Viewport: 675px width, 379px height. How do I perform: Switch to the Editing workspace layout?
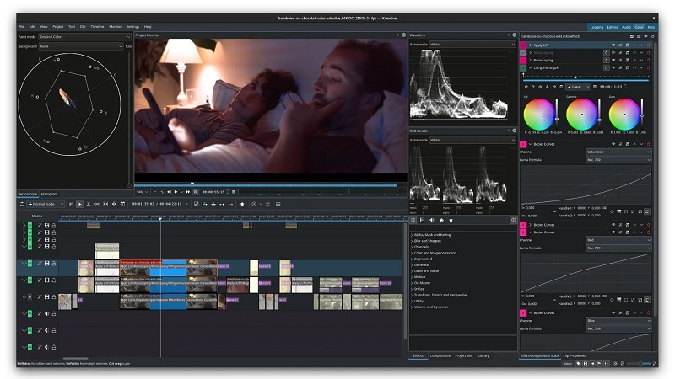613,27
